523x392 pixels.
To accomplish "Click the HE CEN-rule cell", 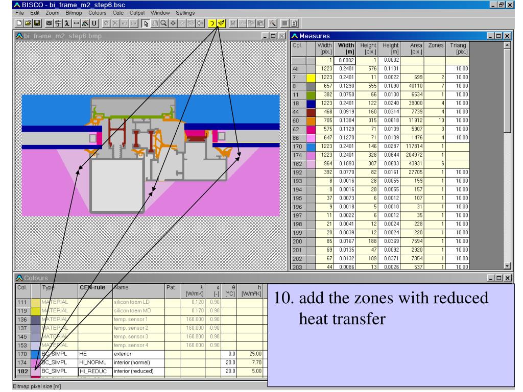I will 95,354.
